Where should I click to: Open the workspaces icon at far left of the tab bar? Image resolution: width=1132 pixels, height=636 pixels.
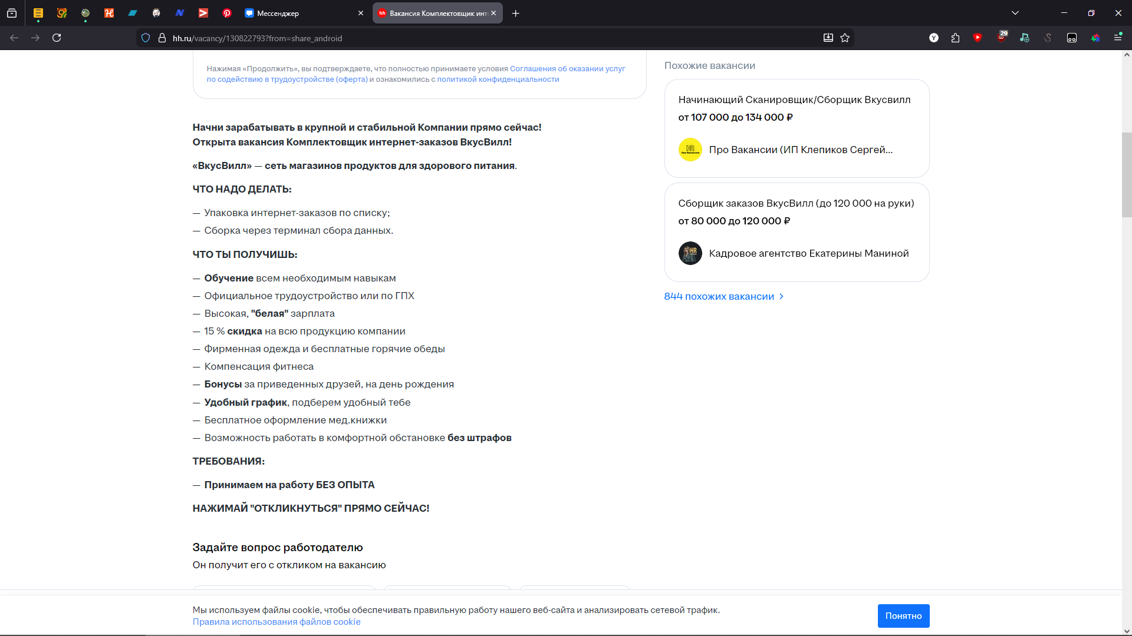coord(12,13)
